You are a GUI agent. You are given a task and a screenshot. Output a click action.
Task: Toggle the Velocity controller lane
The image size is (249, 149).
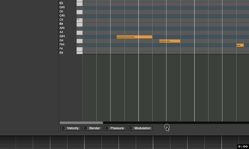[71, 128]
